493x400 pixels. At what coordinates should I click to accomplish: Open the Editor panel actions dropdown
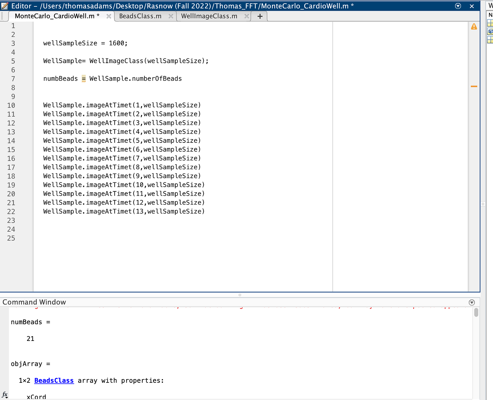click(x=458, y=6)
